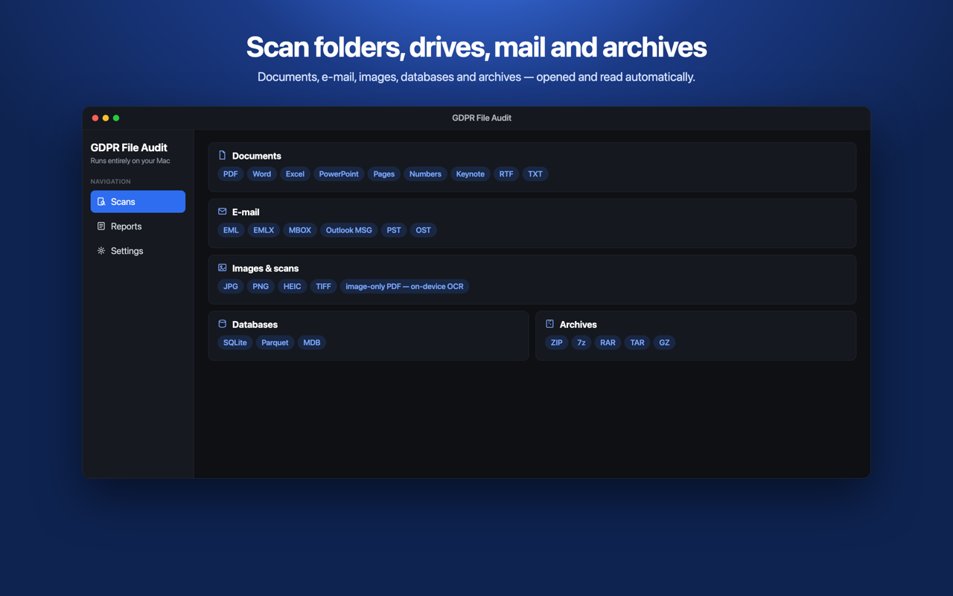Select the PDF format chip

coord(231,174)
